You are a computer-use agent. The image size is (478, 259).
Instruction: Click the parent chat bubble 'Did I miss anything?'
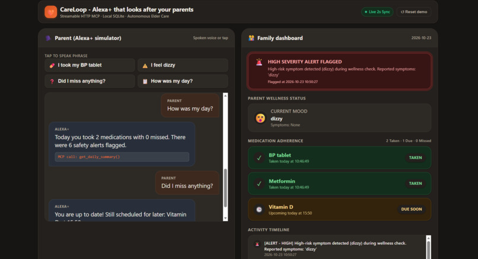187,183
